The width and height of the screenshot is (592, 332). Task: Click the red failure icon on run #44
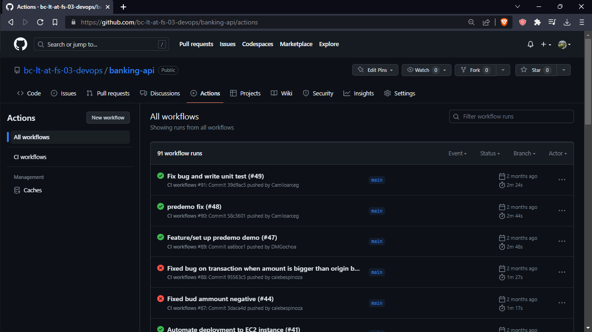160,298
